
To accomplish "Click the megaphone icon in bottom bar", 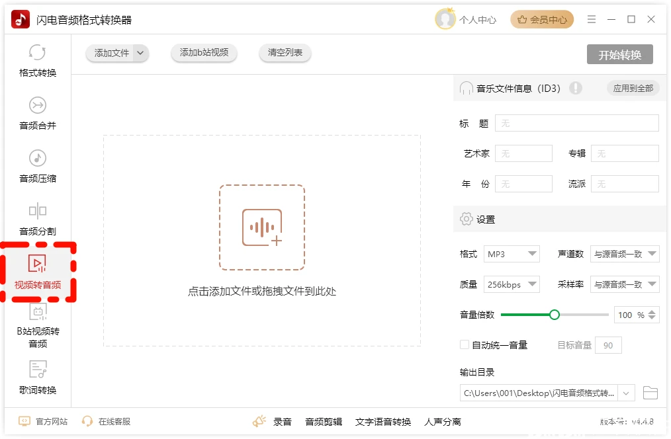I will [x=259, y=421].
